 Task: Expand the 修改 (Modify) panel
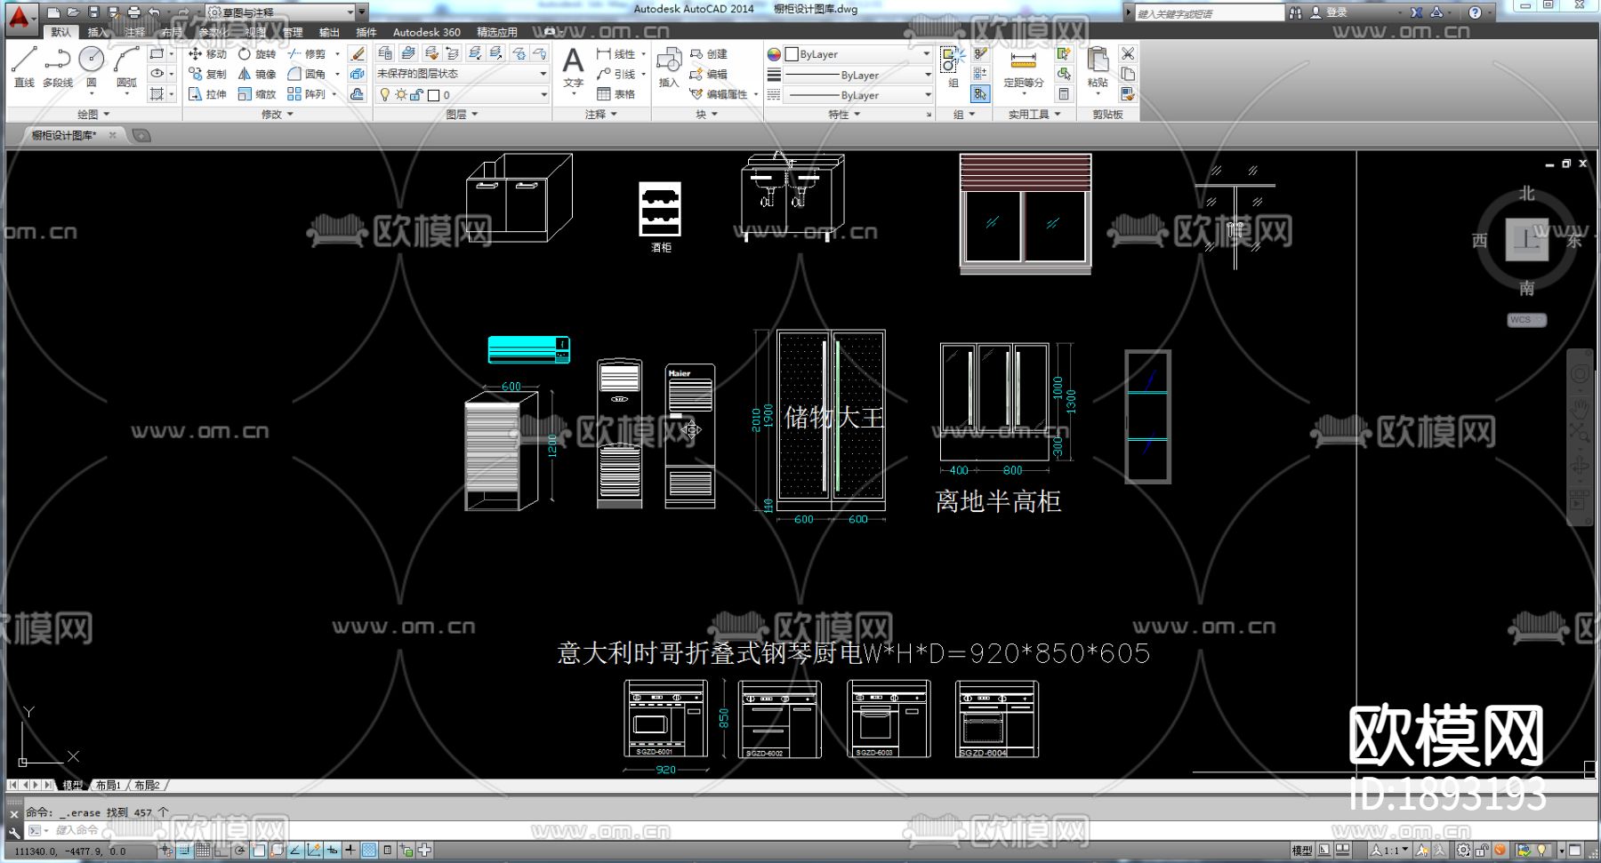[x=278, y=115]
